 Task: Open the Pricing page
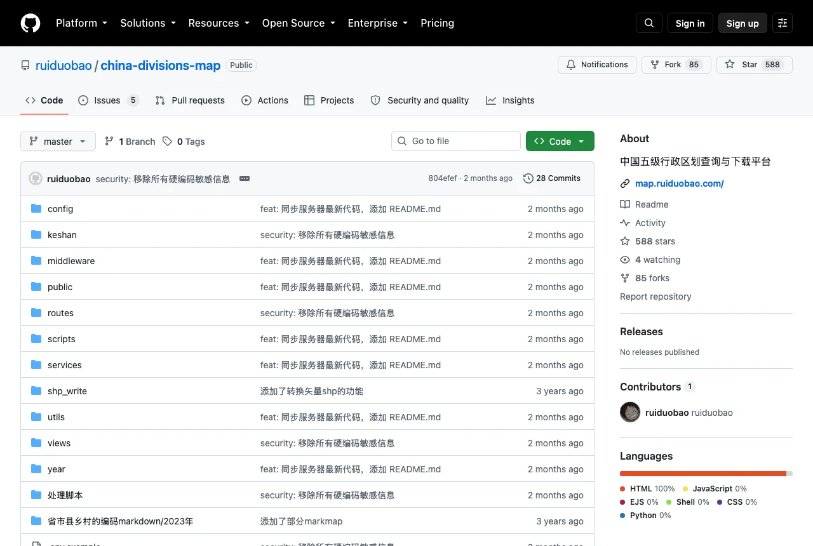coord(438,23)
